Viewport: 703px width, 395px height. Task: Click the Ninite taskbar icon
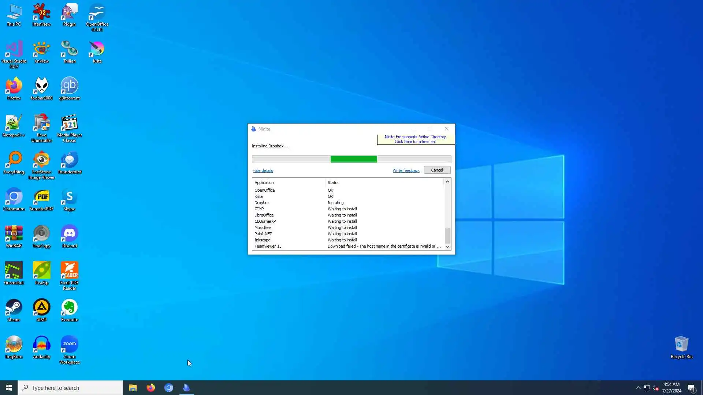click(186, 388)
